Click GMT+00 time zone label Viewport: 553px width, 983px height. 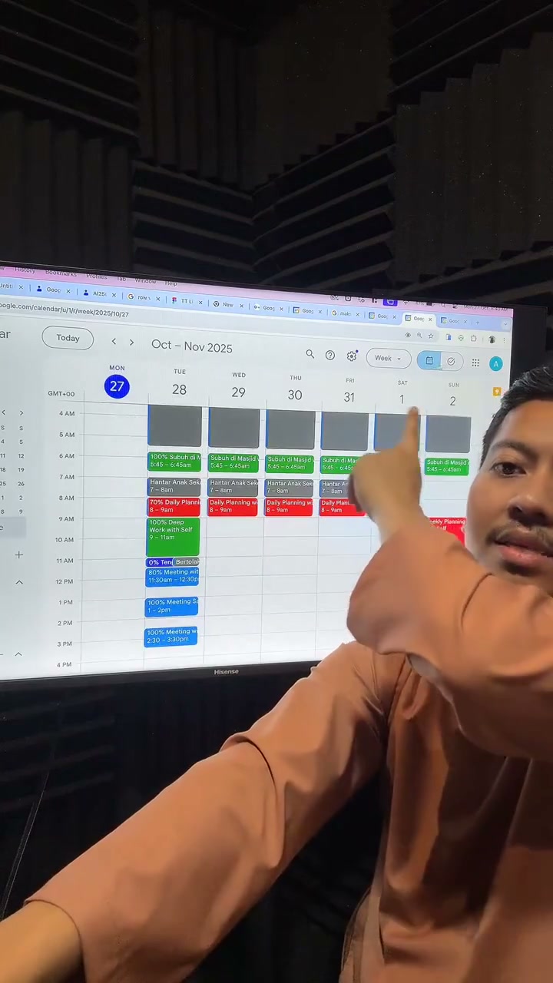61,394
